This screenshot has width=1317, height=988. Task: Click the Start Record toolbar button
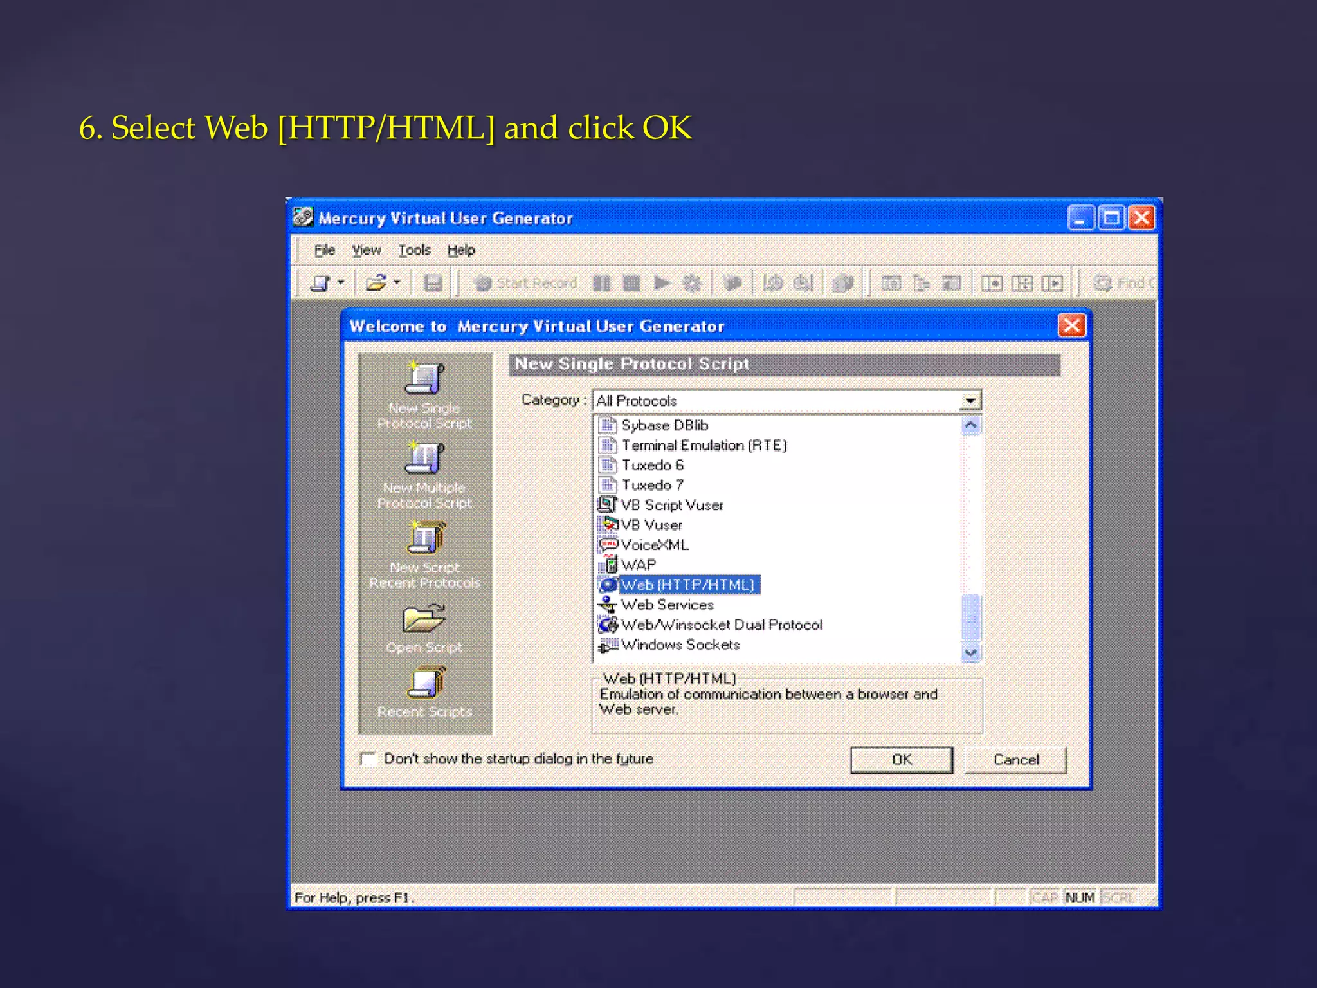tap(525, 283)
